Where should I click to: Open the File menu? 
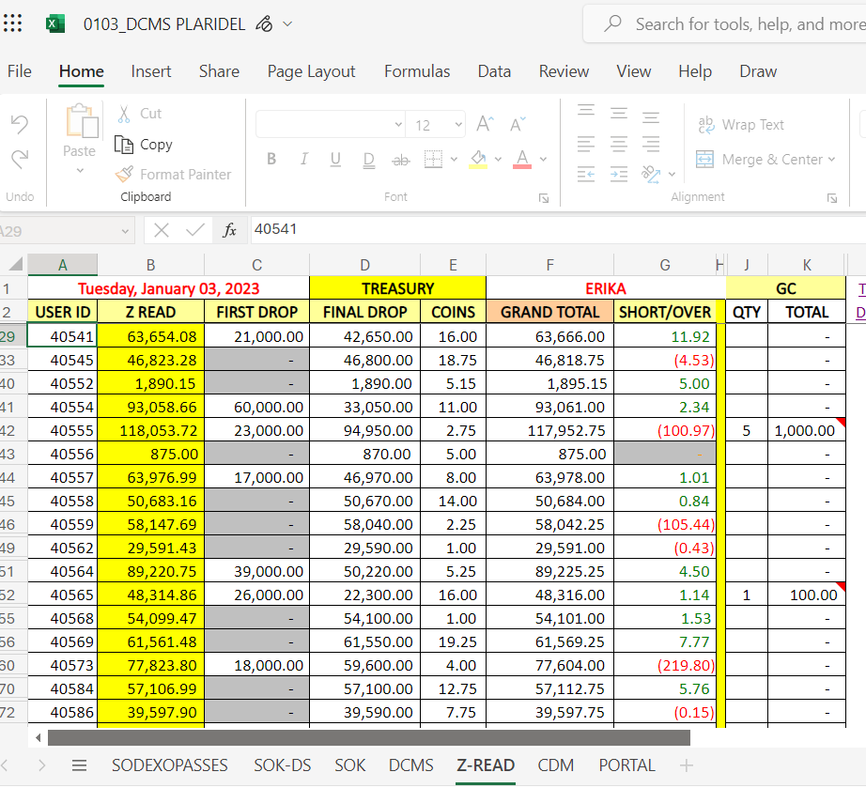coord(20,71)
